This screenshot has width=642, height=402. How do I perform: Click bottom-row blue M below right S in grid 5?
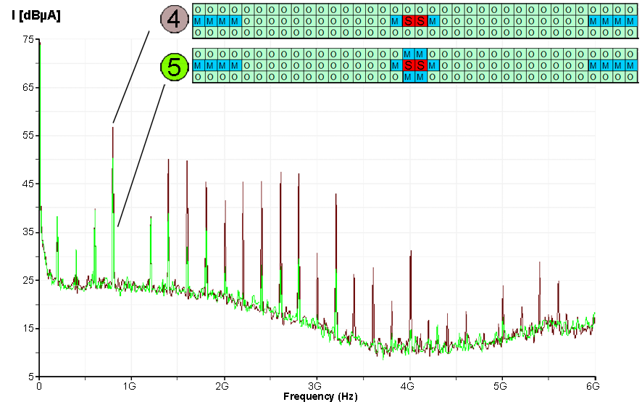point(420,77)
